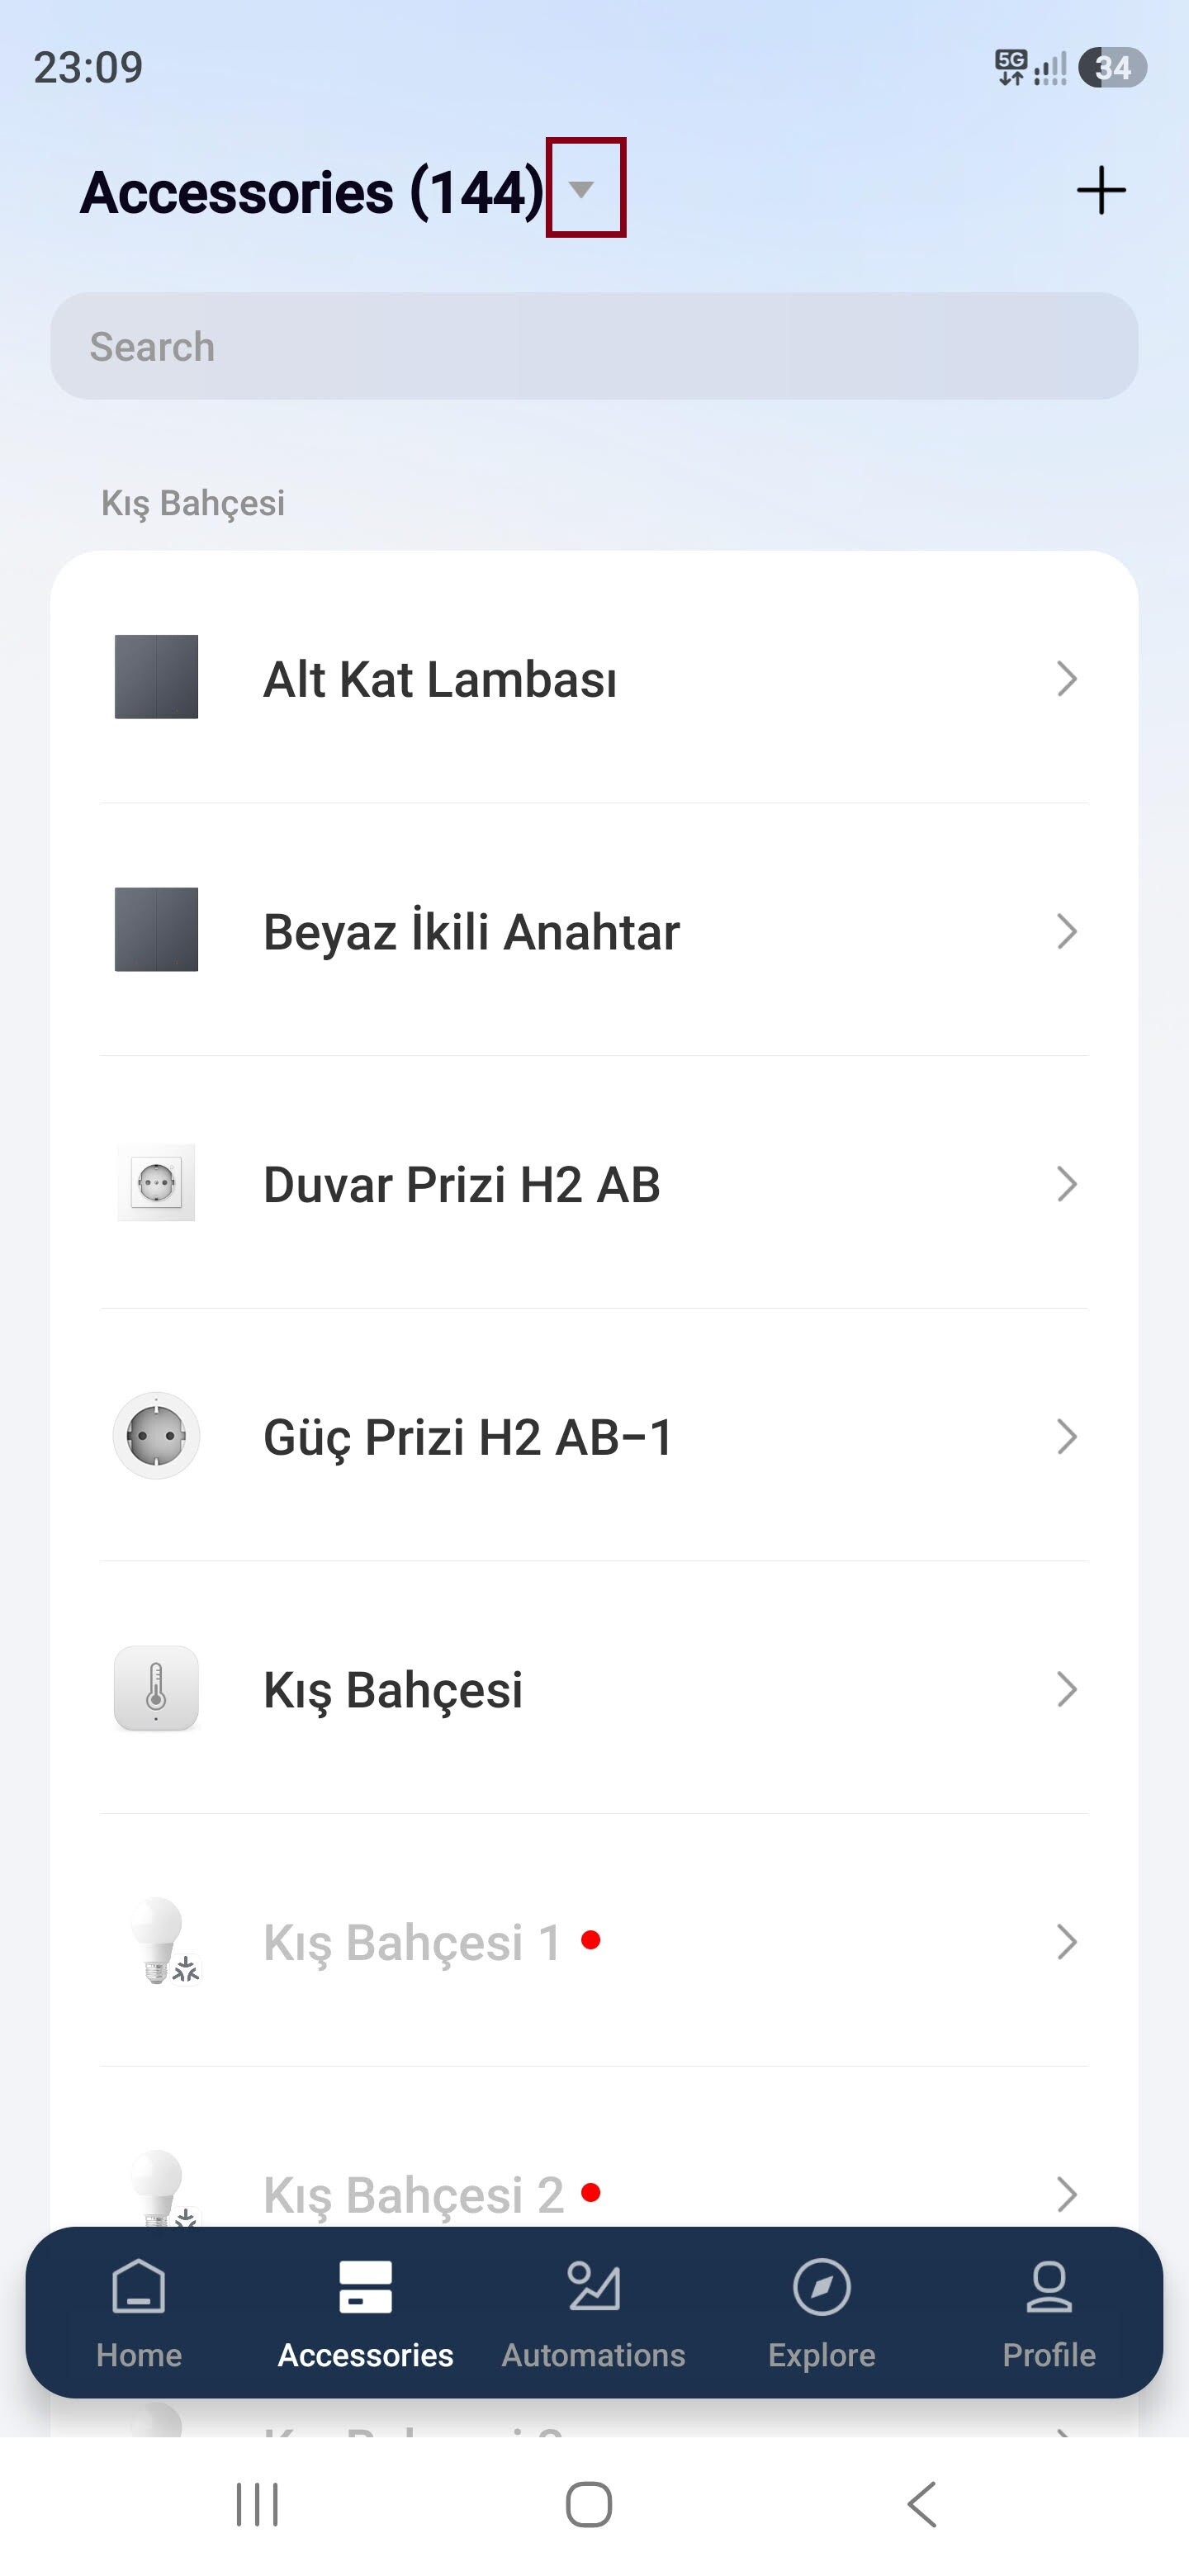1189x2576 pixels.
Task: Select Beyaz İkili Anahtar switch icon
Action: click(x=156, y=929)
